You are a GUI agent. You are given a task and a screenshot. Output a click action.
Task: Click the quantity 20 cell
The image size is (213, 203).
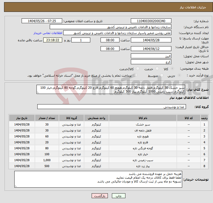[47, 142]
